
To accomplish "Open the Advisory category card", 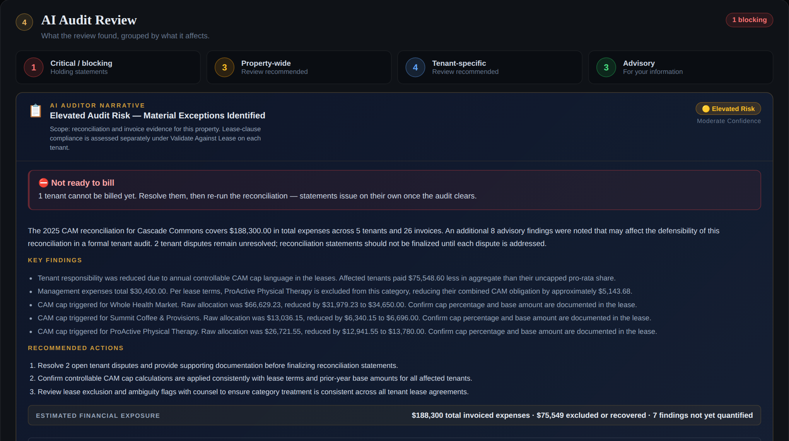I will [x=681, y=67].
